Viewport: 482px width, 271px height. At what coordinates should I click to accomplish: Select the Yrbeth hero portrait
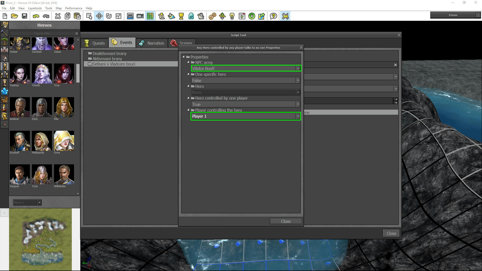[x=42, y=74]
